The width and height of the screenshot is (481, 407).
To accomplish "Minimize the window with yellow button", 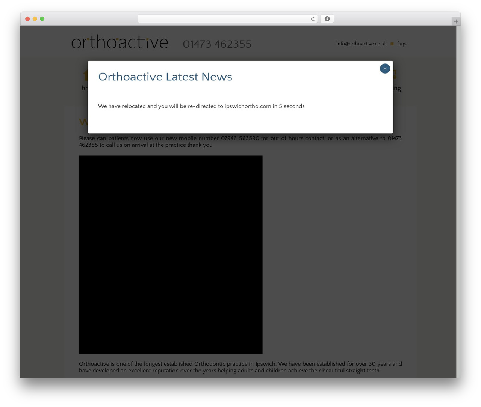I will (35, 19).
